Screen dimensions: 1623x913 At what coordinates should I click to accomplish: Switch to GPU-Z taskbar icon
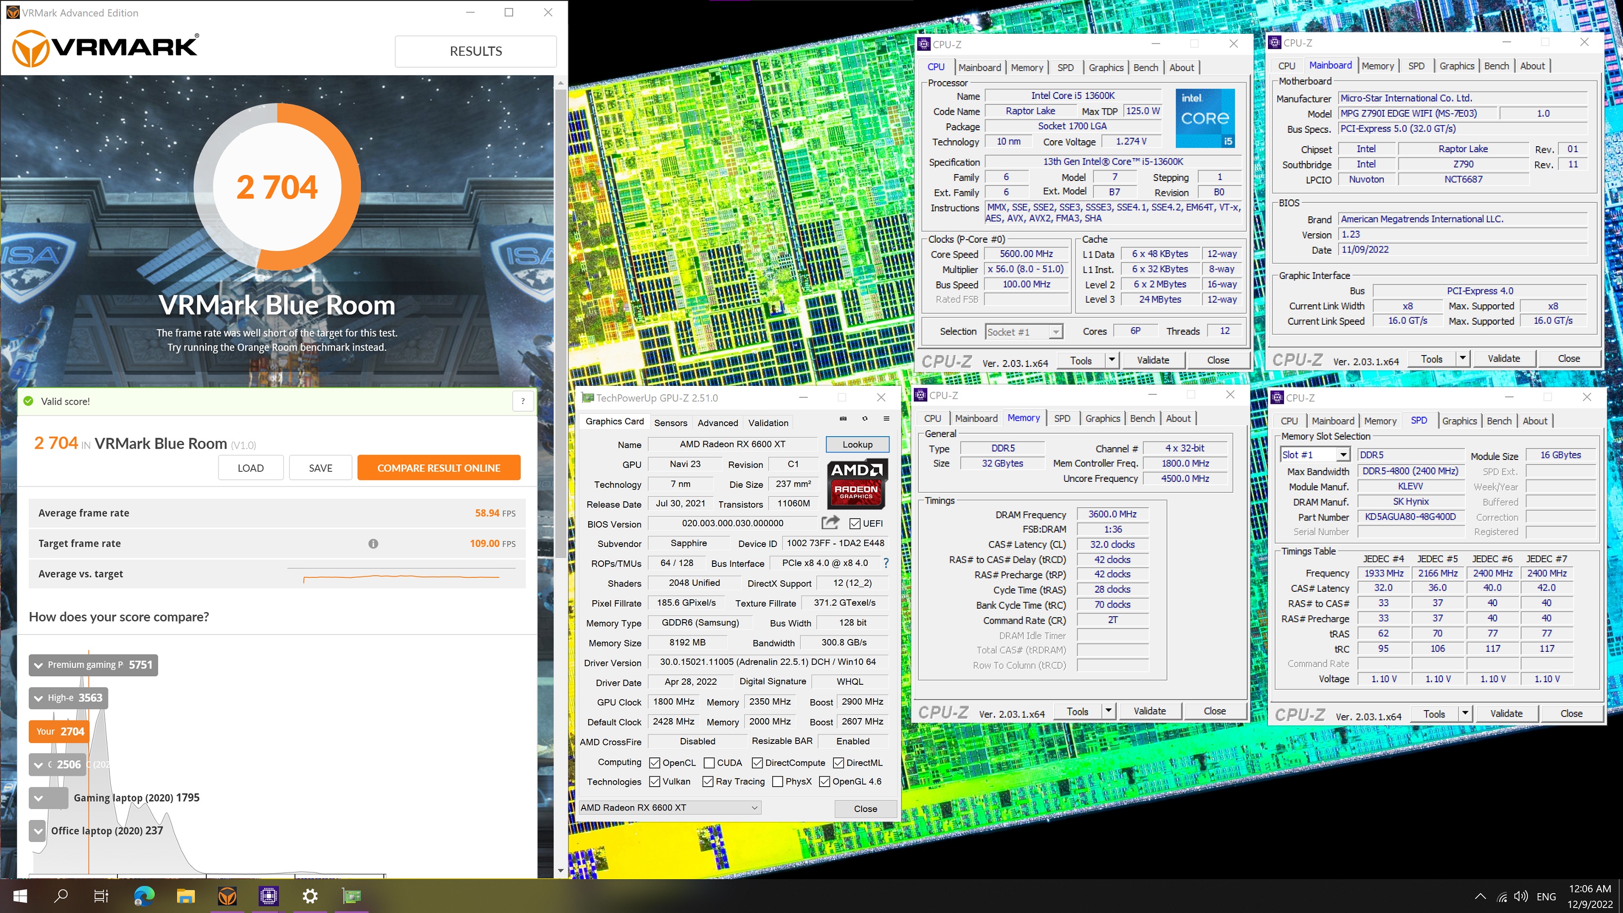click(352, 896)
